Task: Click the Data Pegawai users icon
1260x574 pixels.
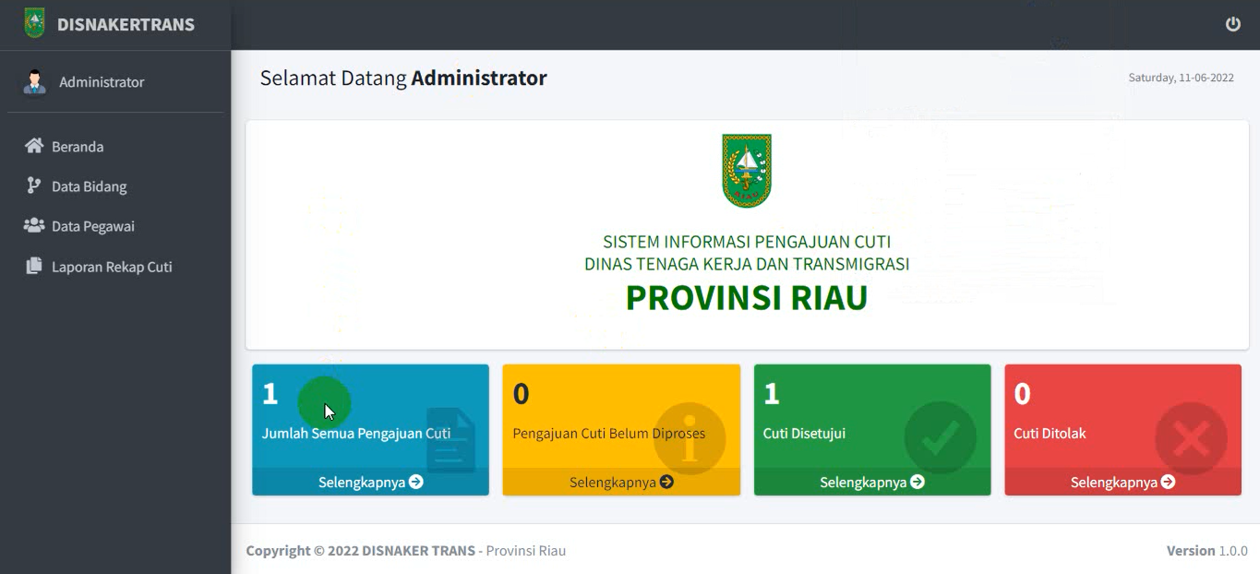Action: tap(34, 225)
